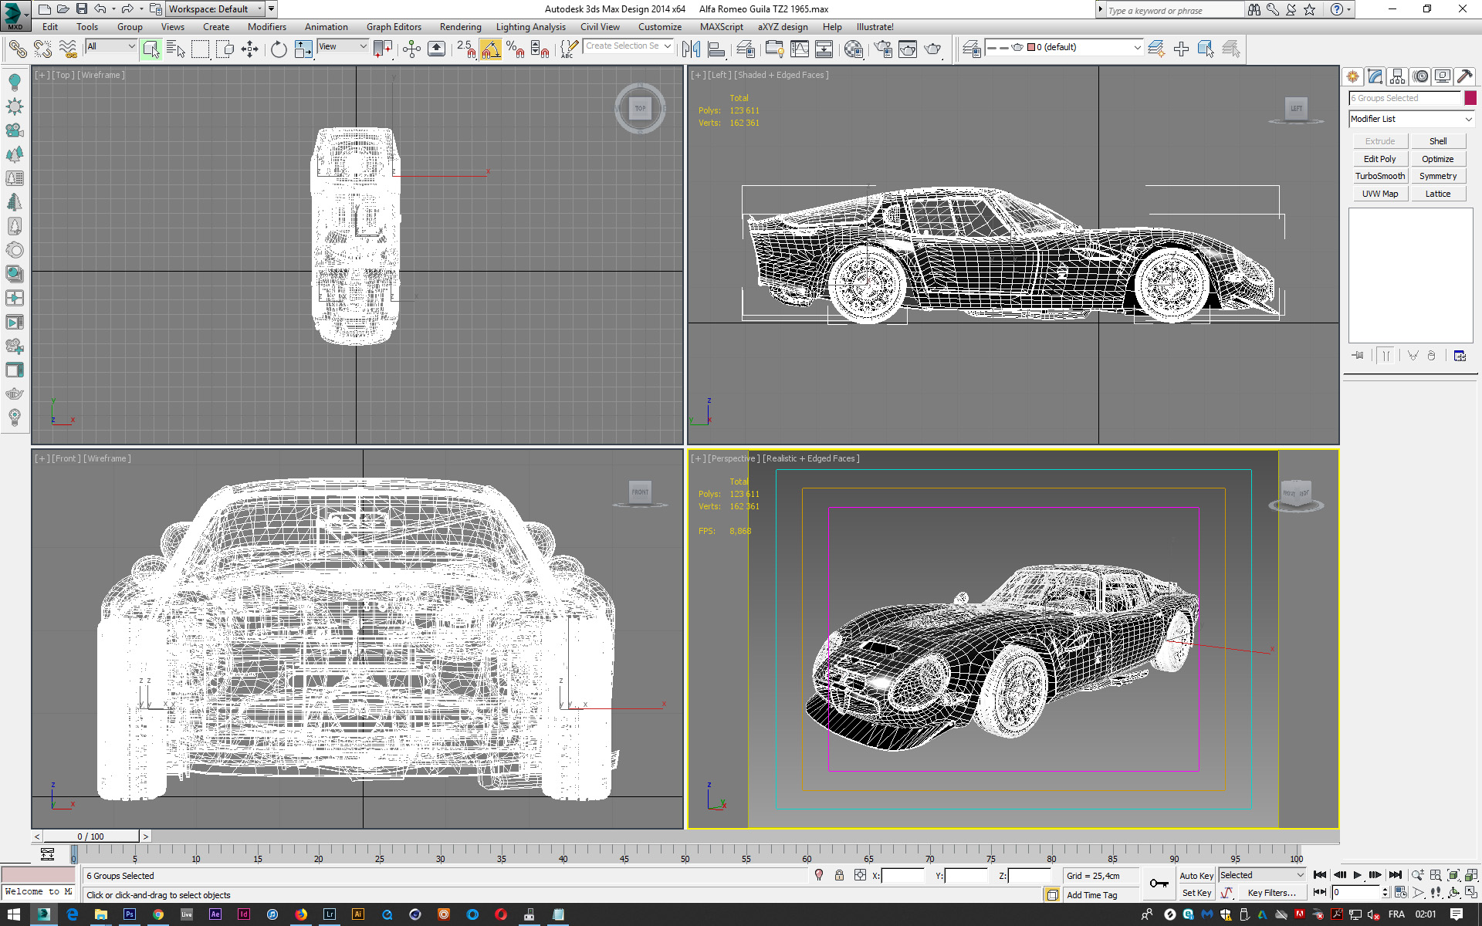Click the X coordinate input field
This screenshot has width=1482, height=926.
click(902, 876)
